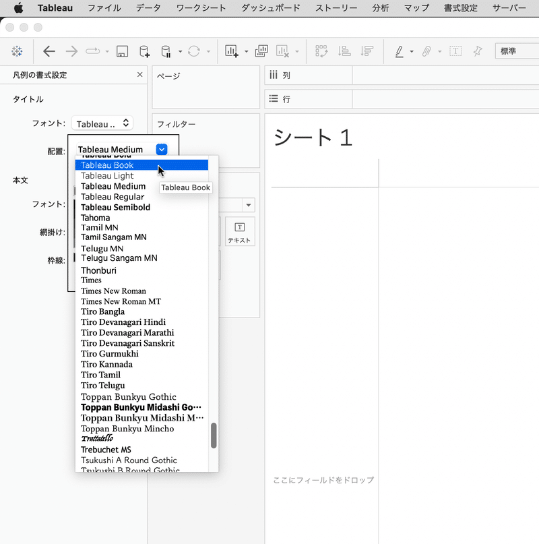Click the sort ascending icon
Image resolution: width=539 pixels, height=544 pixels.
pos(344,51)
